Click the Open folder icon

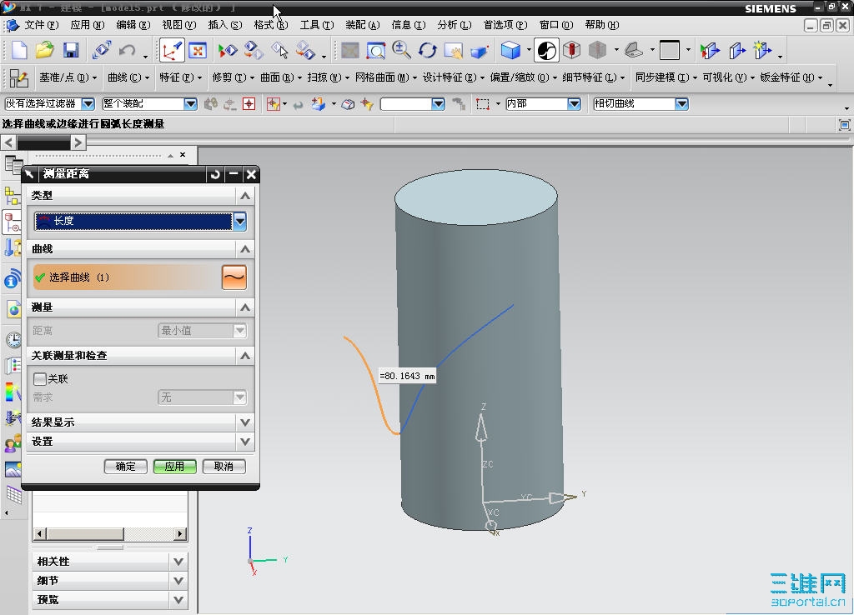point(45,51)
